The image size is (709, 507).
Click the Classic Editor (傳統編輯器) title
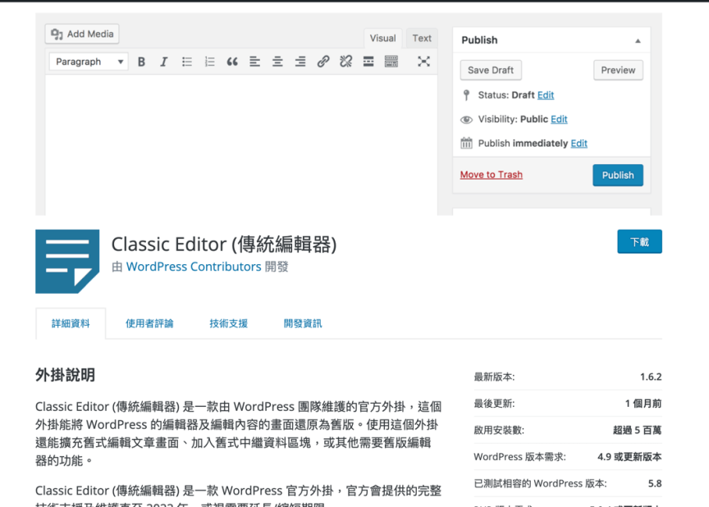(x=224, y=244)
